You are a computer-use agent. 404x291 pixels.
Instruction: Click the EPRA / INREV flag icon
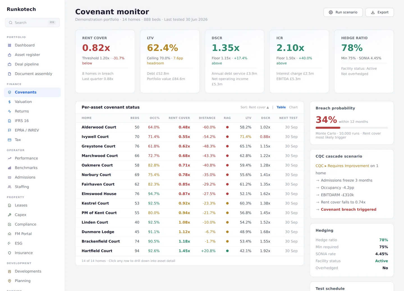(x=10, y=130)
